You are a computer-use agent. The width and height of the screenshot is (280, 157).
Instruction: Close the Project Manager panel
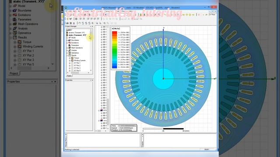92,26
